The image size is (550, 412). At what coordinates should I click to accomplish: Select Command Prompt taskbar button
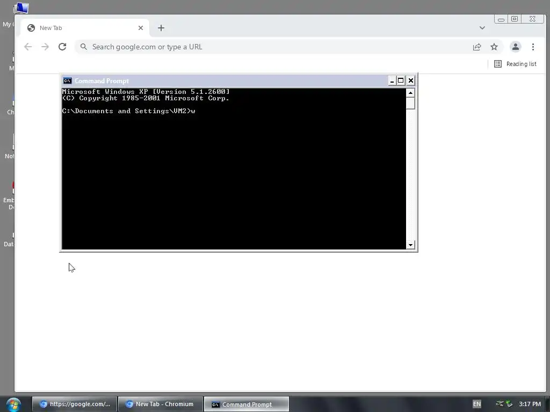coord(246,404)
